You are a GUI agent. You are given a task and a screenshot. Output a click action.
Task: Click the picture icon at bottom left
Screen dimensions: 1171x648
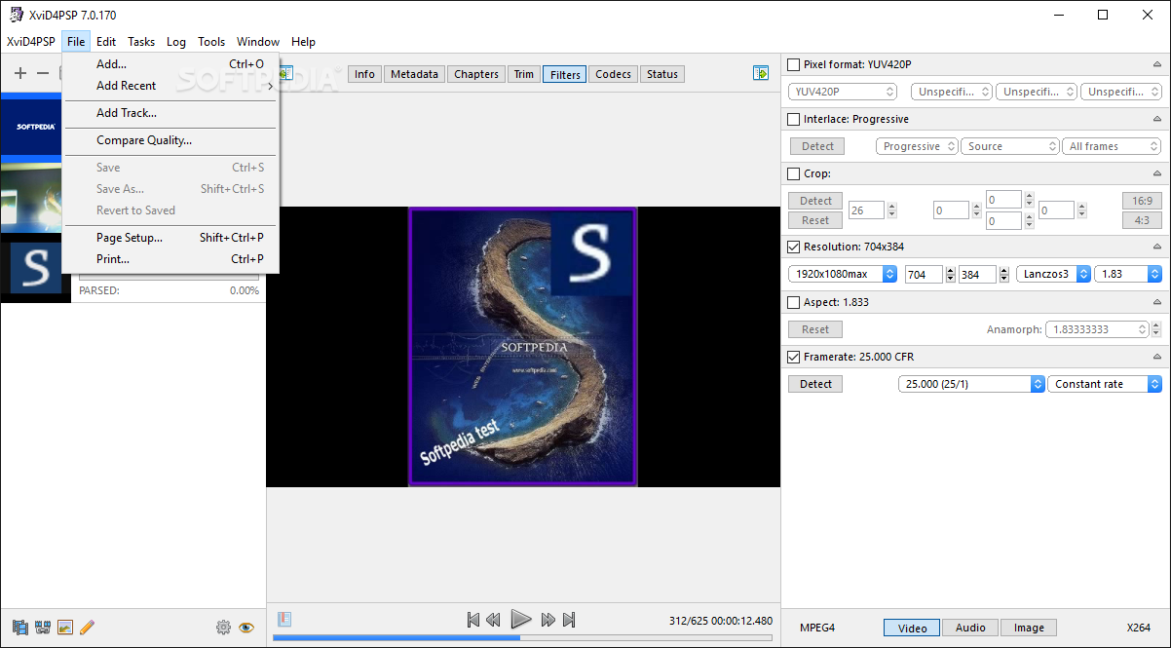pyautogui.click(x=65, y=627)
